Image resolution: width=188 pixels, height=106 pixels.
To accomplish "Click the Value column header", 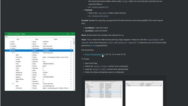I will (56, 39).
